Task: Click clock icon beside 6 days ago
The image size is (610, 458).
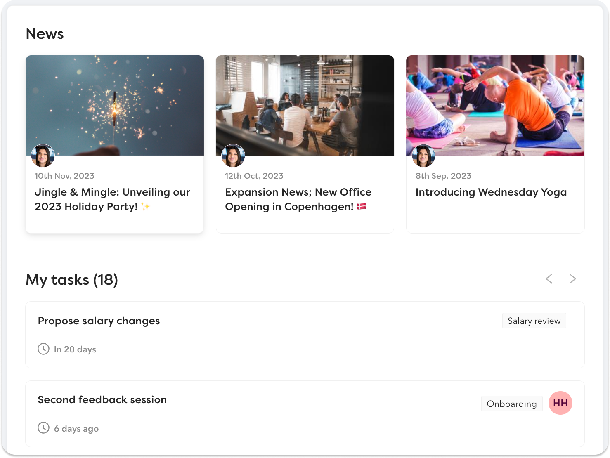Action: [43, 428]
